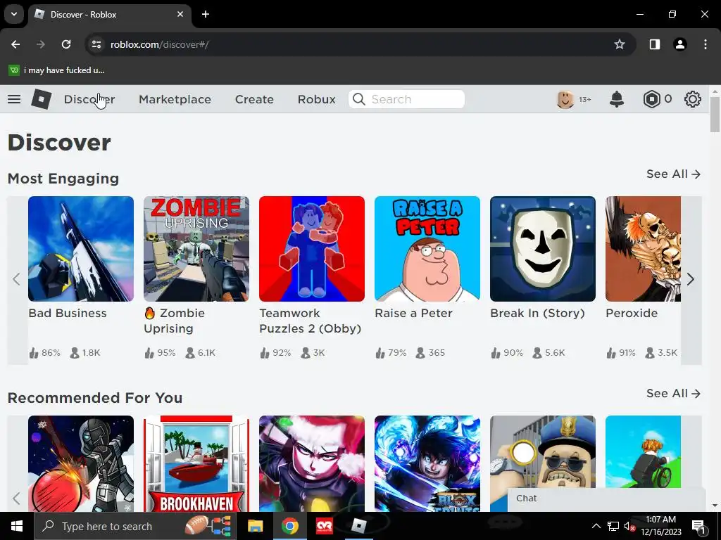This screenshot has height=540, width=721.
Task: Open the settings gear icon
Action: [693, 99]
